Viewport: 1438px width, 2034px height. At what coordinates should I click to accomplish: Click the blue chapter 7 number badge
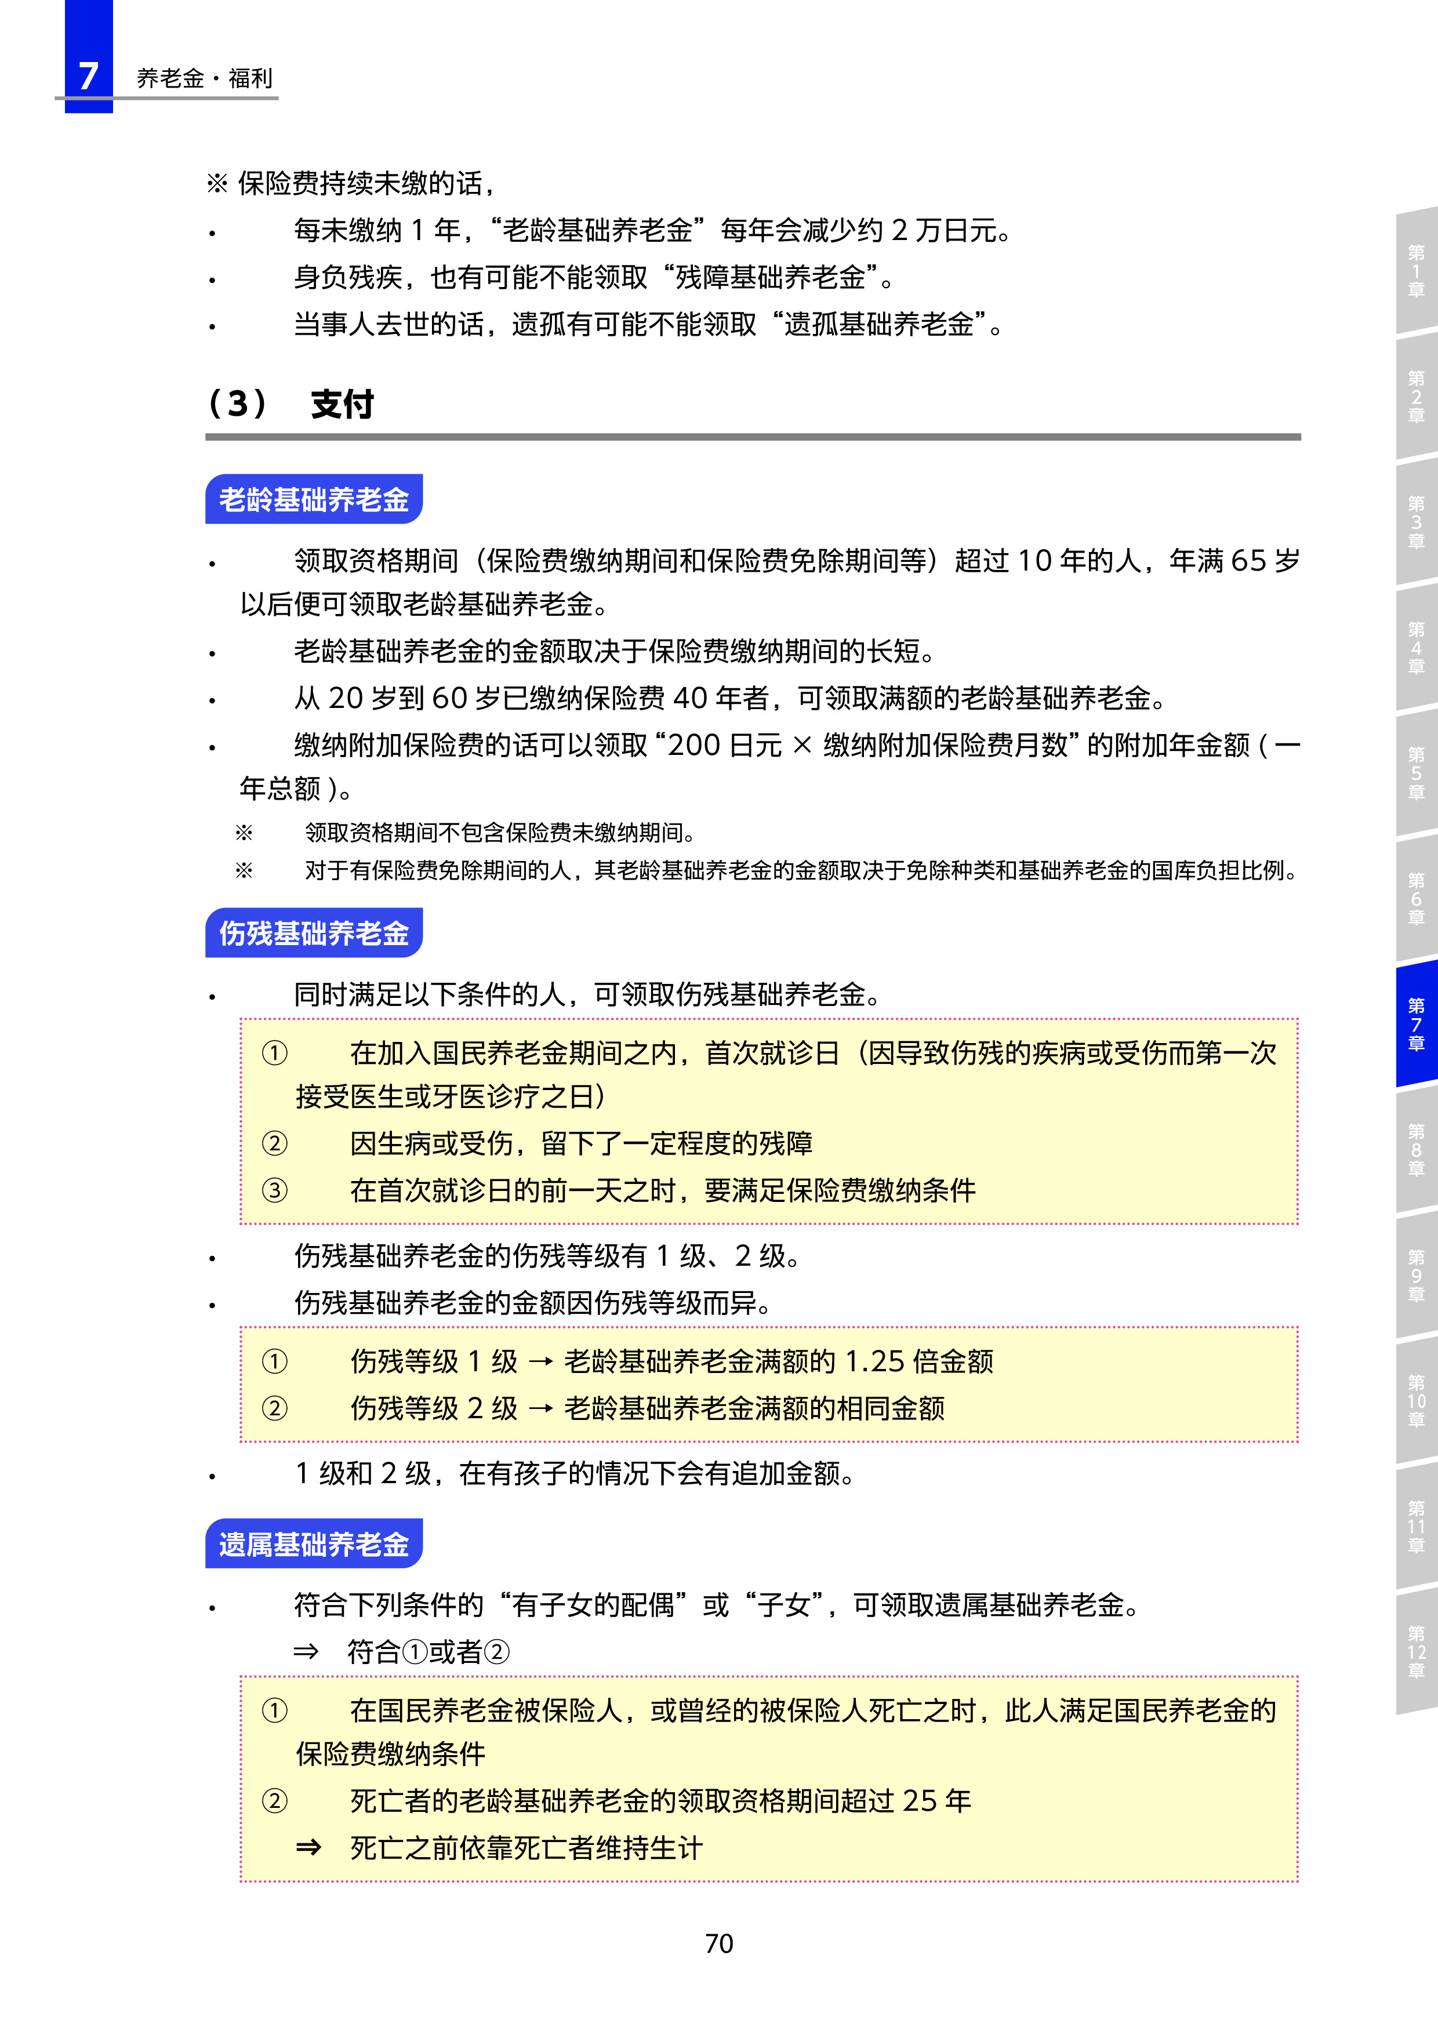point(89,74)
